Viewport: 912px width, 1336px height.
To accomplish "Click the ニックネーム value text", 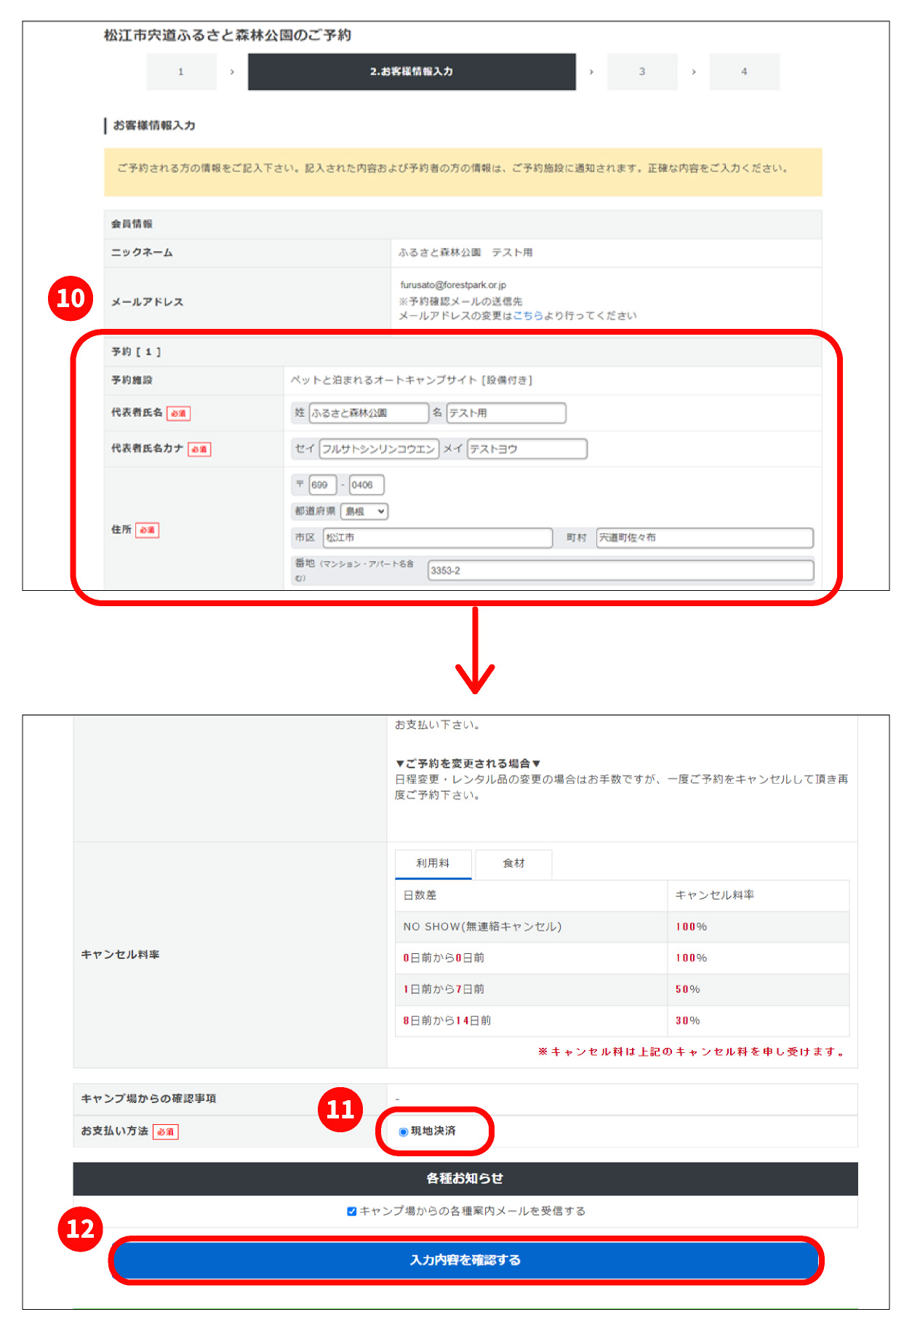I will point(465,253).
